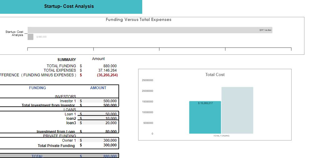Select the INVESTORS section label

65,96
